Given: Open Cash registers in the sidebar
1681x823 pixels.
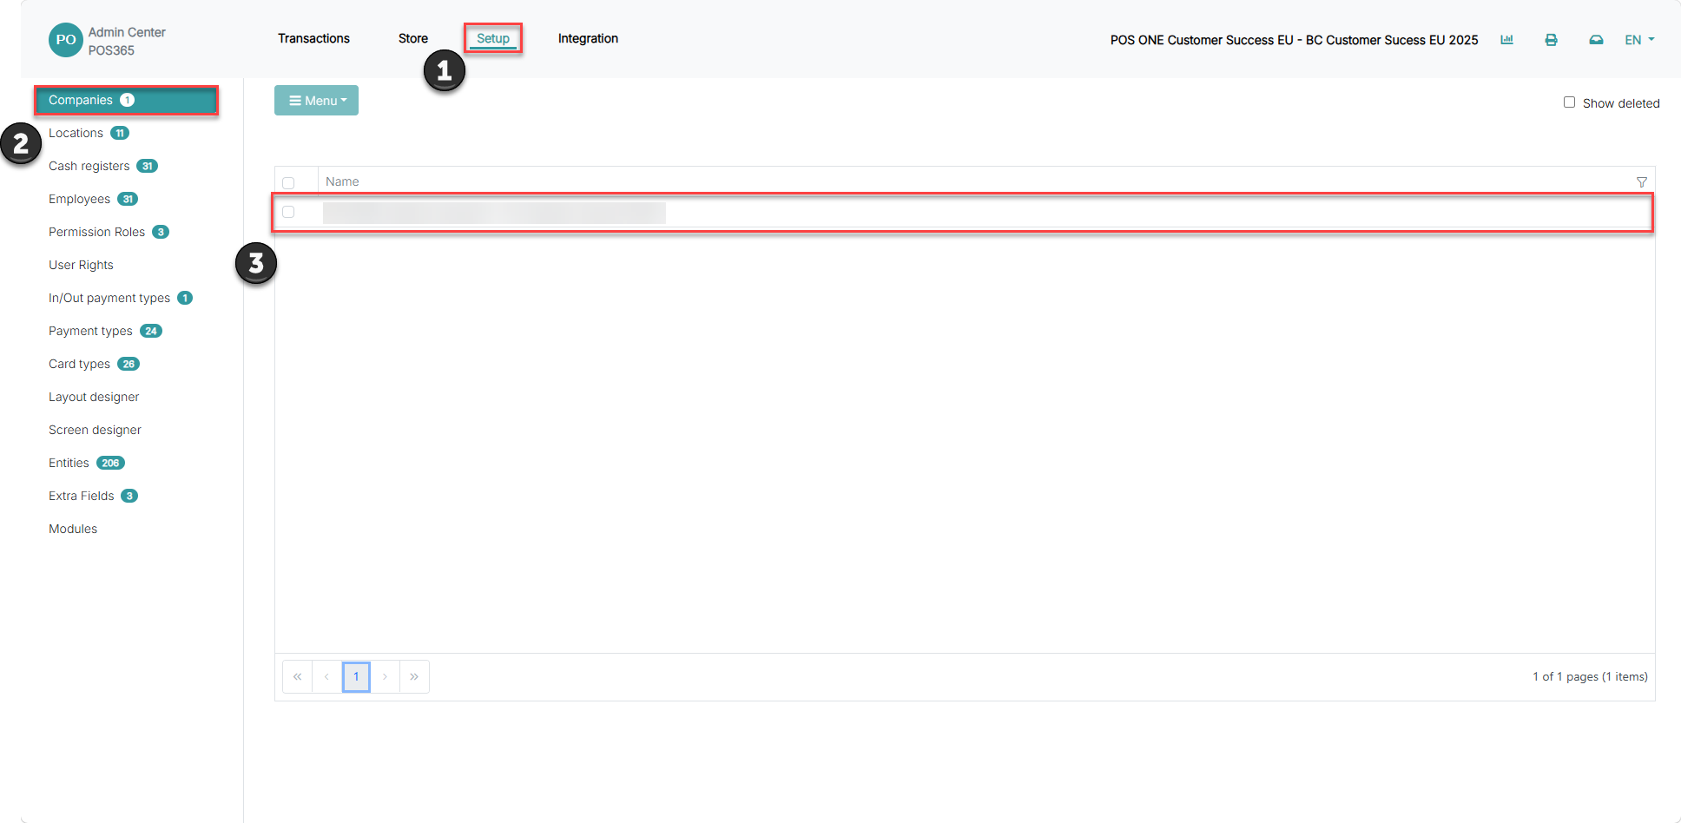Looking at the screenshot, I should point(89,166).
